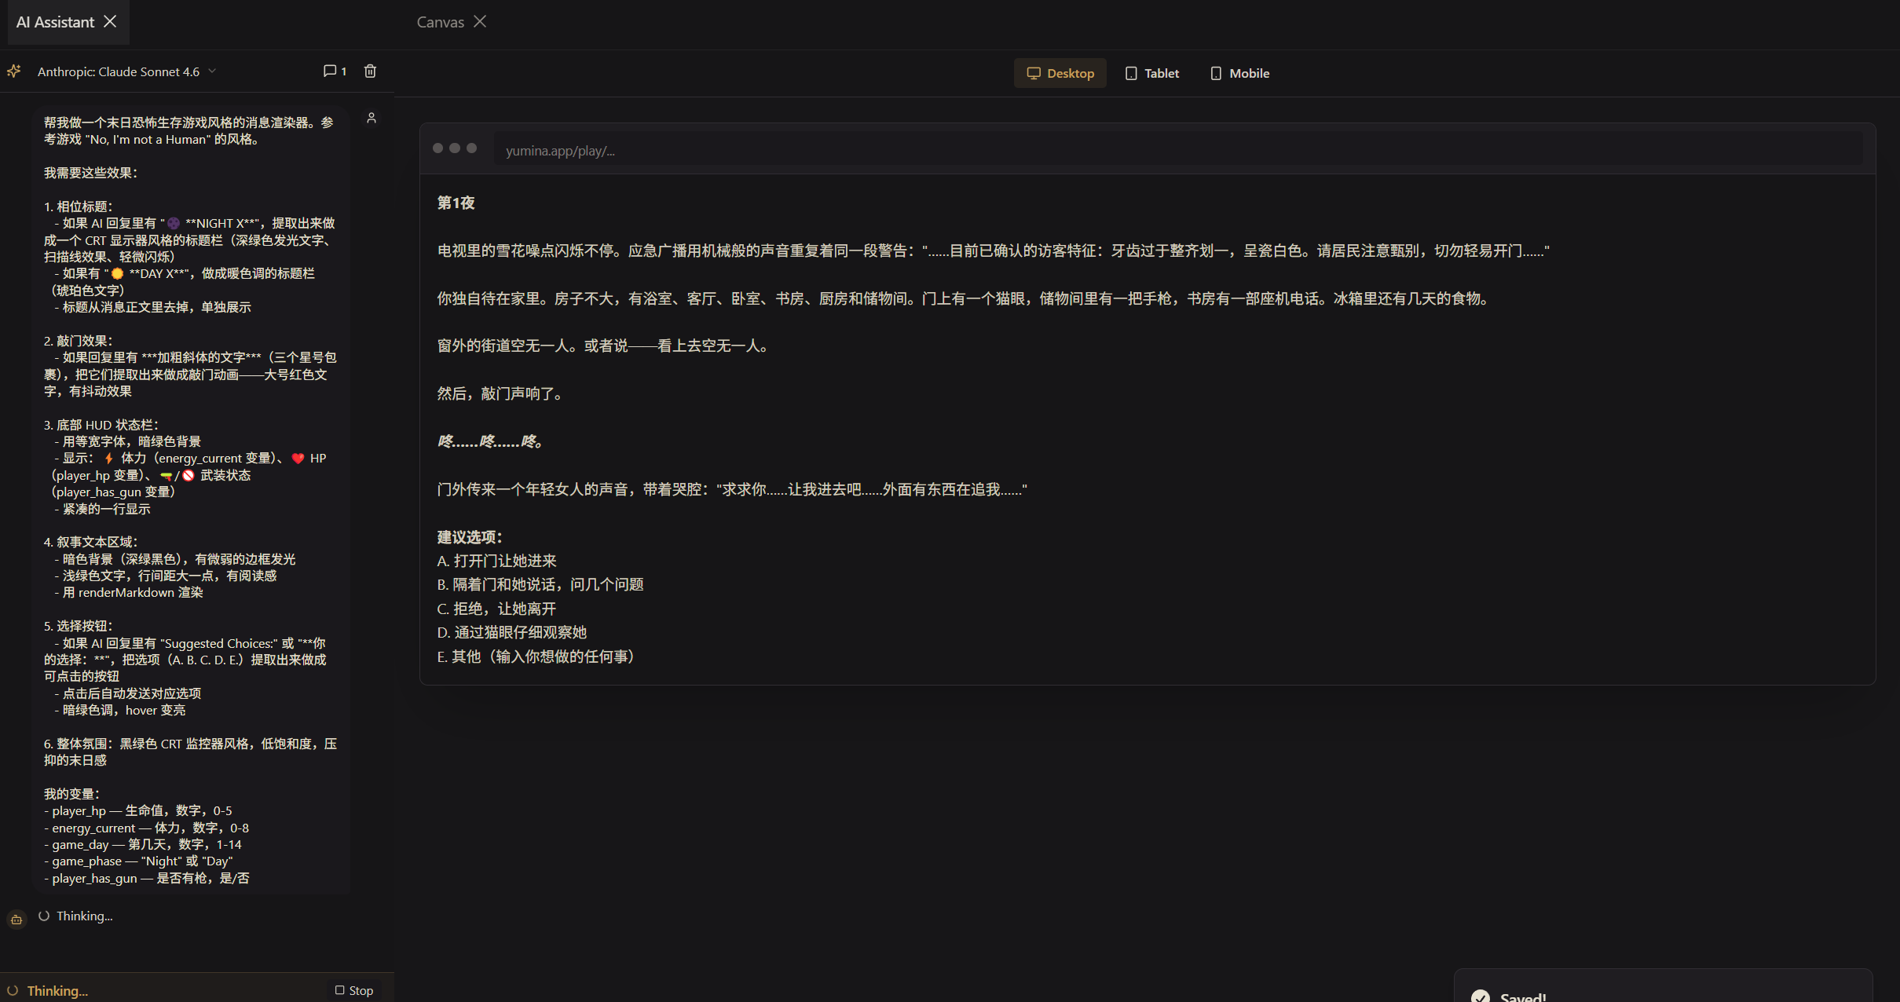Click the user avatar icon beside the prompt
This screenshot has width=1900, height=1002.
(372, 118)
